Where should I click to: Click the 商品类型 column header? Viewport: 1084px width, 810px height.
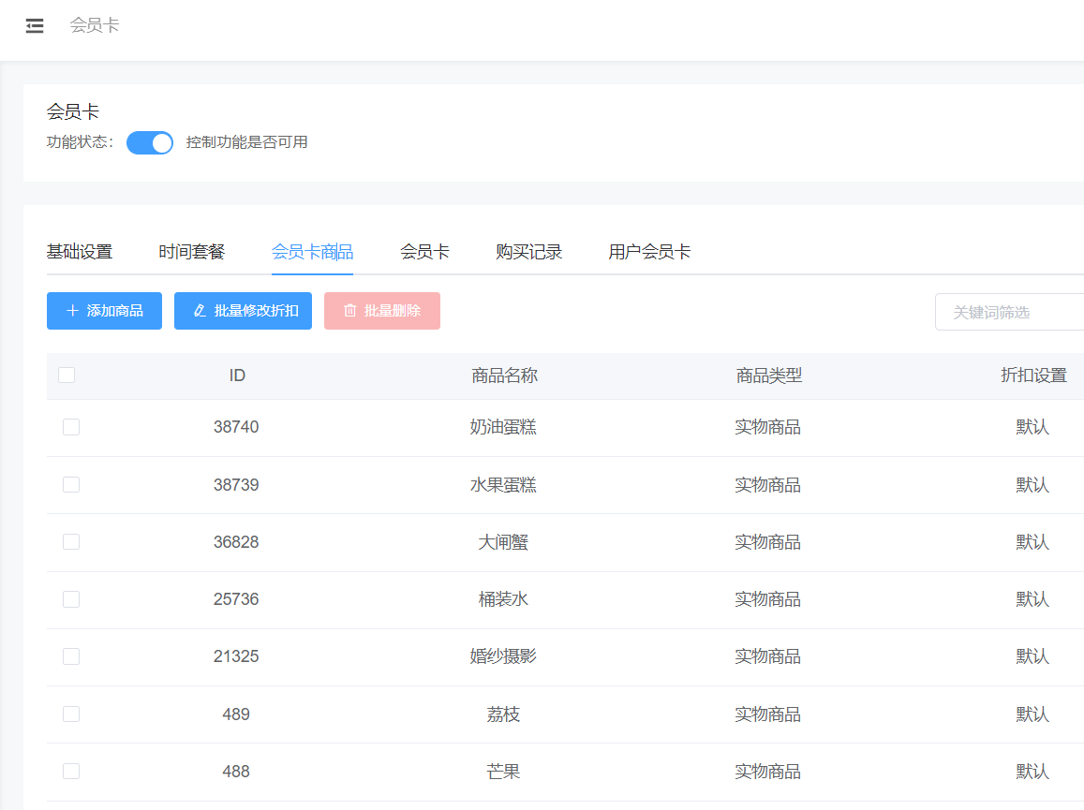coord(769,376)
